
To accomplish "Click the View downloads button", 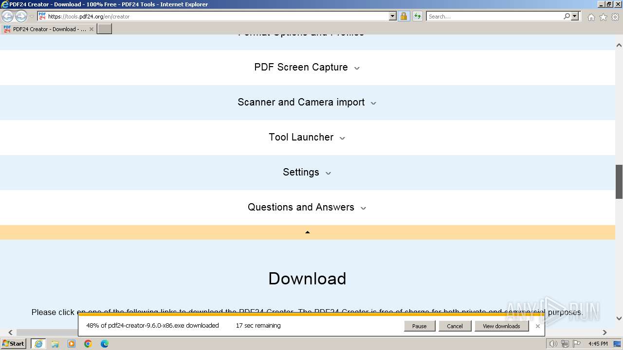I will click(x=501, y=326).
